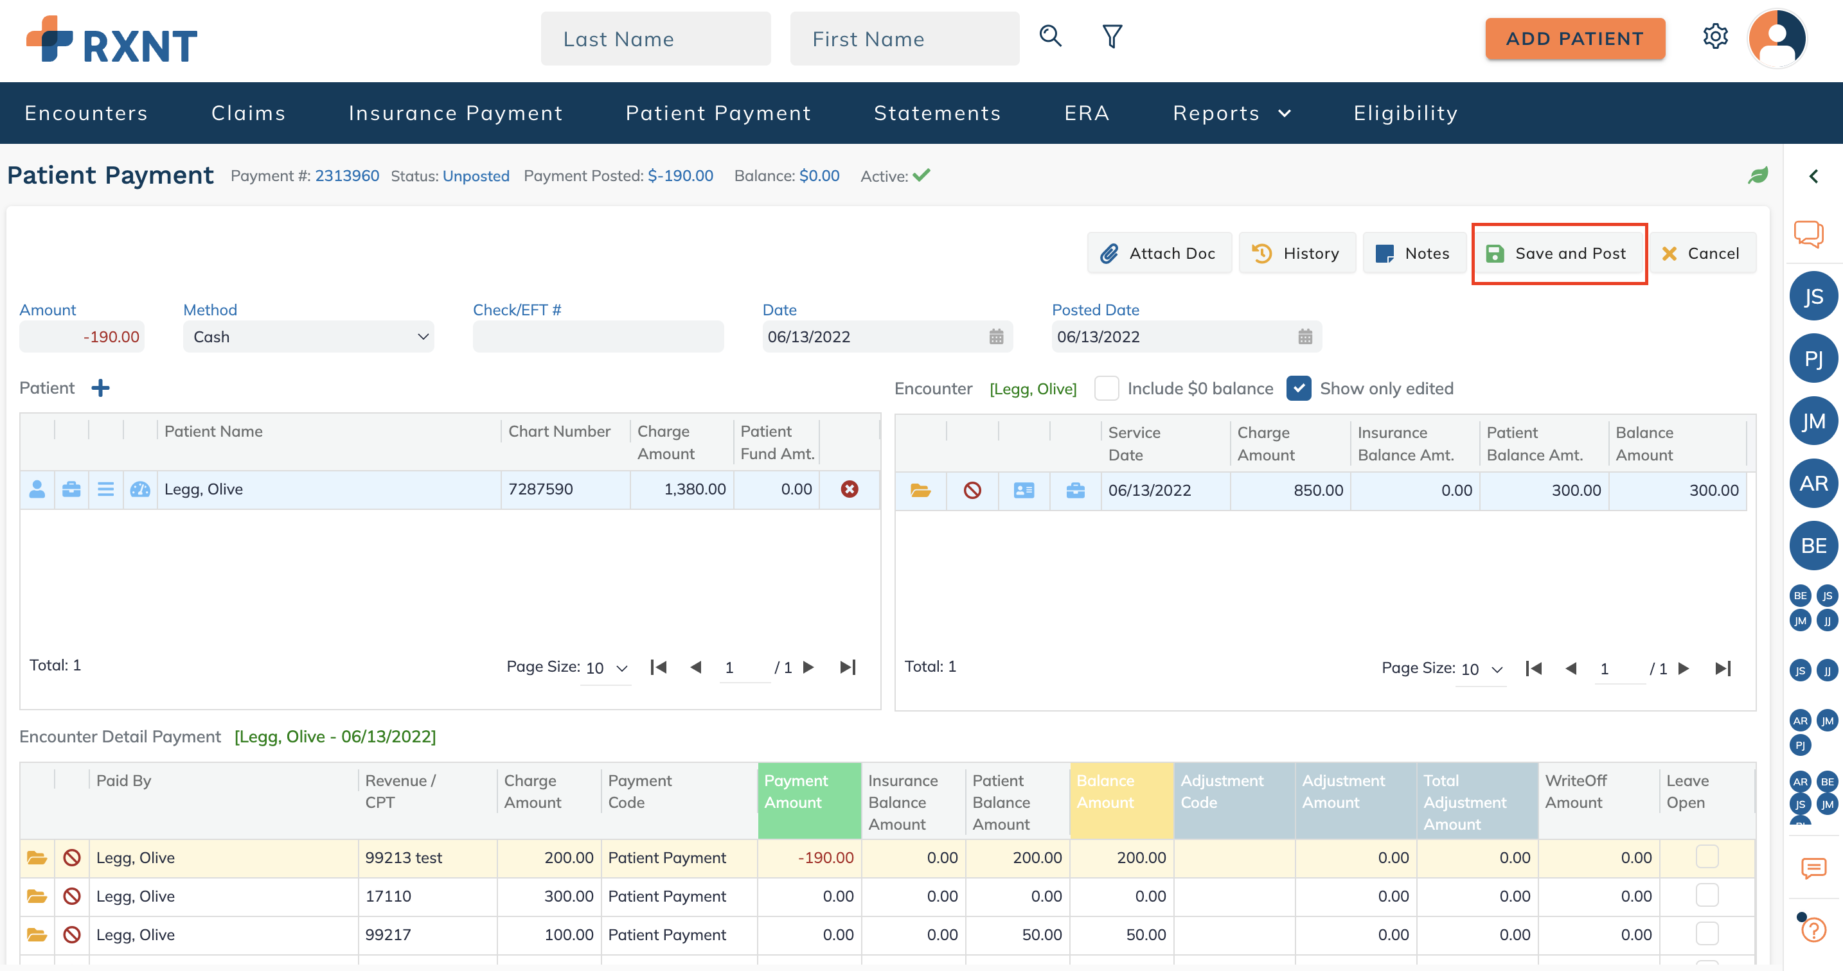This screenshot has height=971, width=1843.
Task: Go to the Claims tab
Action: tap(248, 113)
